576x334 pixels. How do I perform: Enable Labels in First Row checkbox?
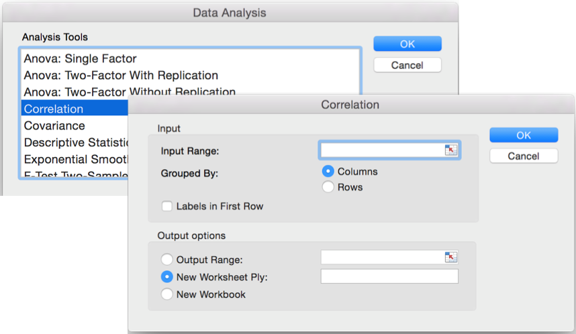(167, 207)
